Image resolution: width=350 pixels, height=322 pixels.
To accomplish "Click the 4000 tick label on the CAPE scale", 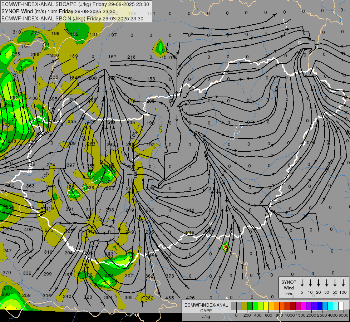I will 332,315.
